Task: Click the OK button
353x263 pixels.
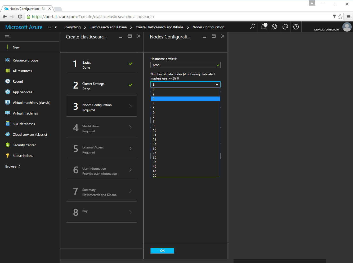Action: pyautogui.click(x=162, y=251)
